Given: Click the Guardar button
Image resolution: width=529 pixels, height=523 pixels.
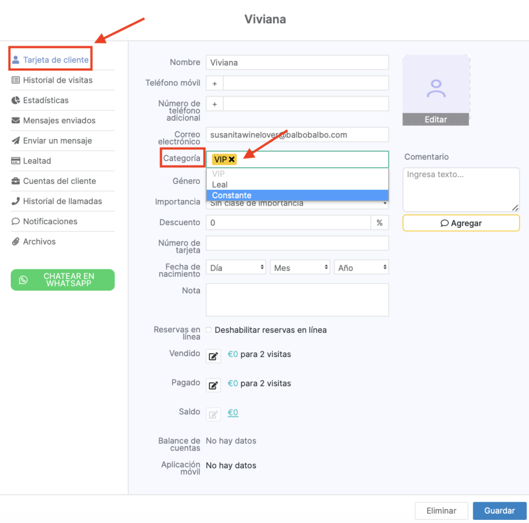Looking at the screenshot, I should [500, 511].
